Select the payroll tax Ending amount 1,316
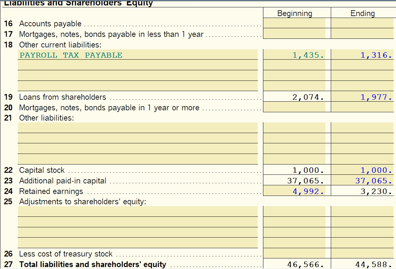The width and height of the screenshot is (396, 269). click(x=362, y=55)
